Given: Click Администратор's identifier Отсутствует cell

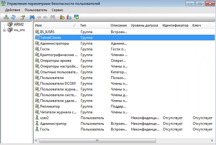Looking at the screenshot, I should point(172,124).
